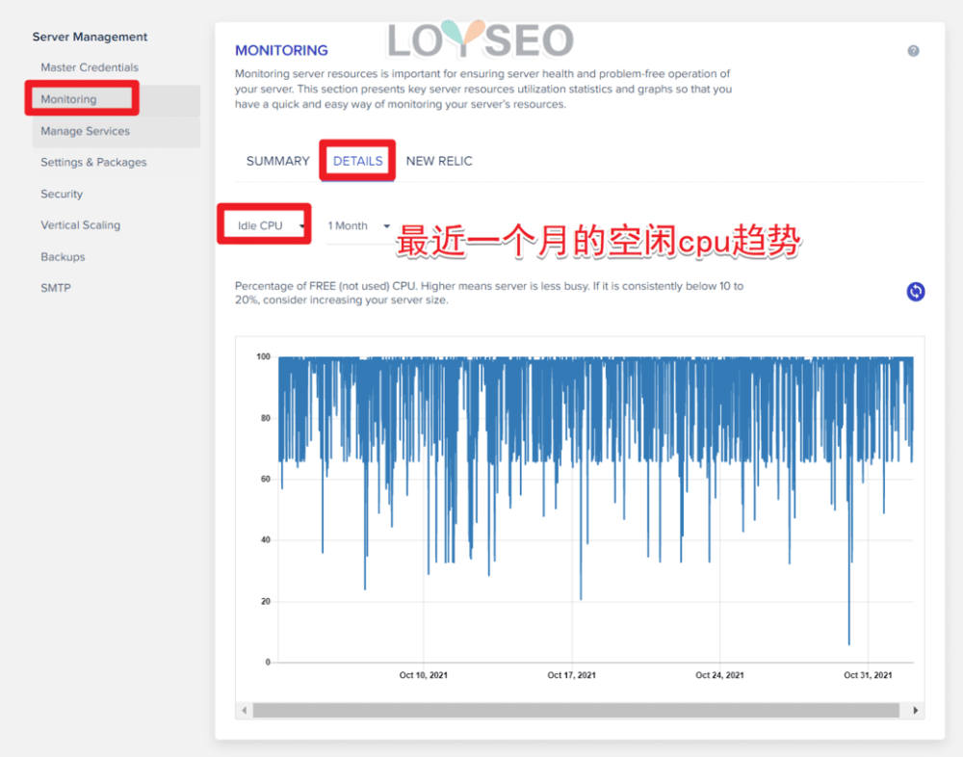
Task: Click the horizontal chart scrollbar thumb
Action: tap(576, 711)
